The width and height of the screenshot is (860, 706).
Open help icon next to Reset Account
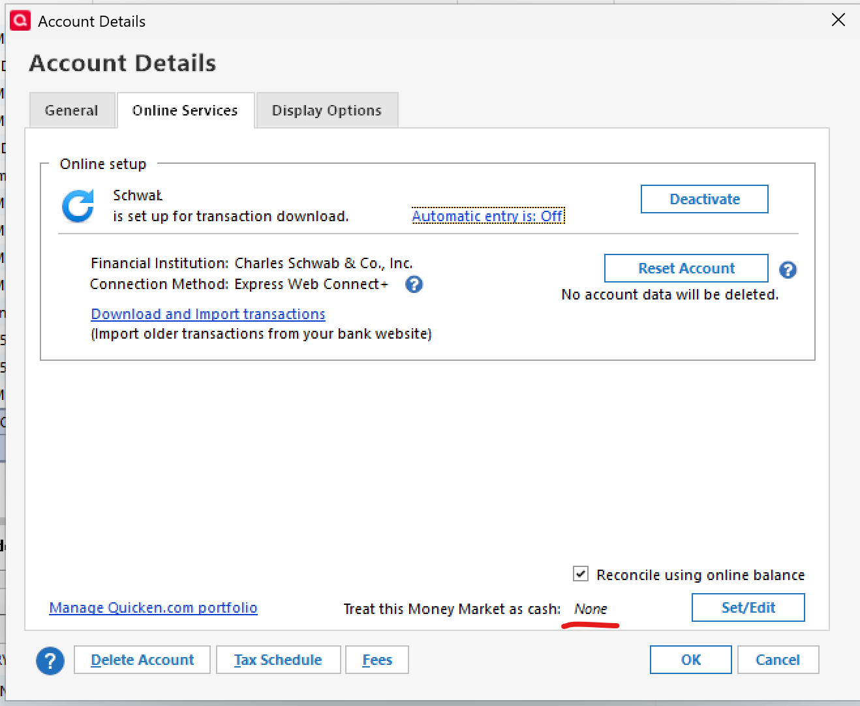pyautogui.click(x=788, y=269)
